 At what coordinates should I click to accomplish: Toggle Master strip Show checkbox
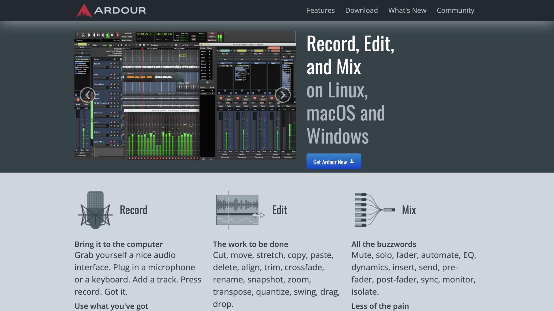[x=210, y=51]
